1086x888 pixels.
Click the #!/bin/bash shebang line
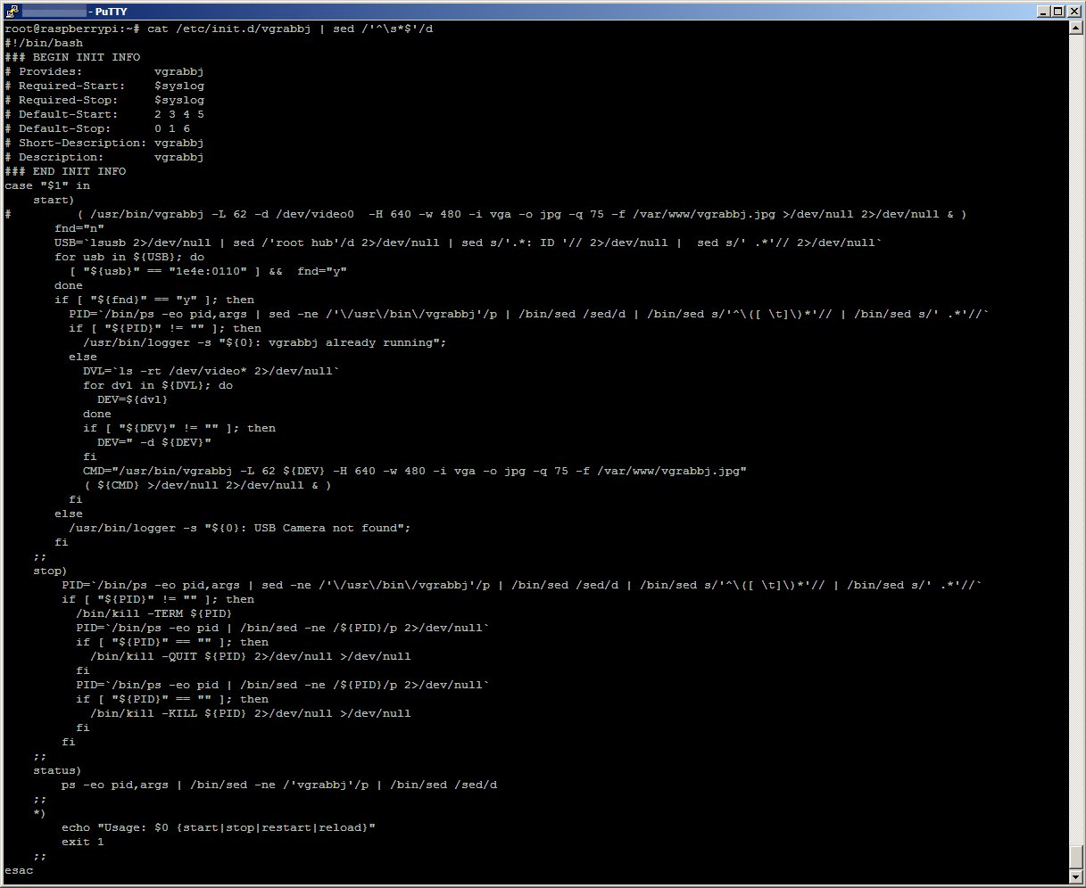[x=44, y=43]
